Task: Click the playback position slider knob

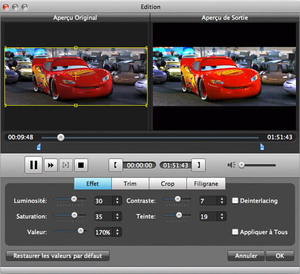Action: click(x=61, y=137)
